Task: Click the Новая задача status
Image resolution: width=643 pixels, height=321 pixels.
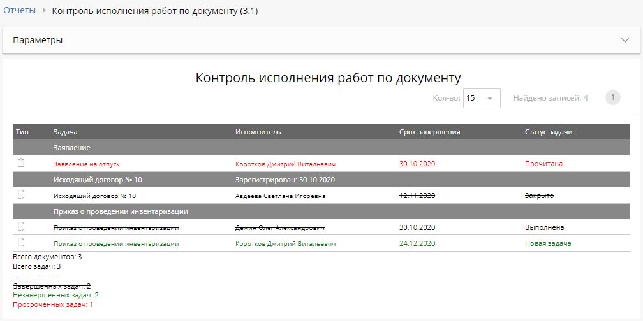Action: tap(548, 243)
